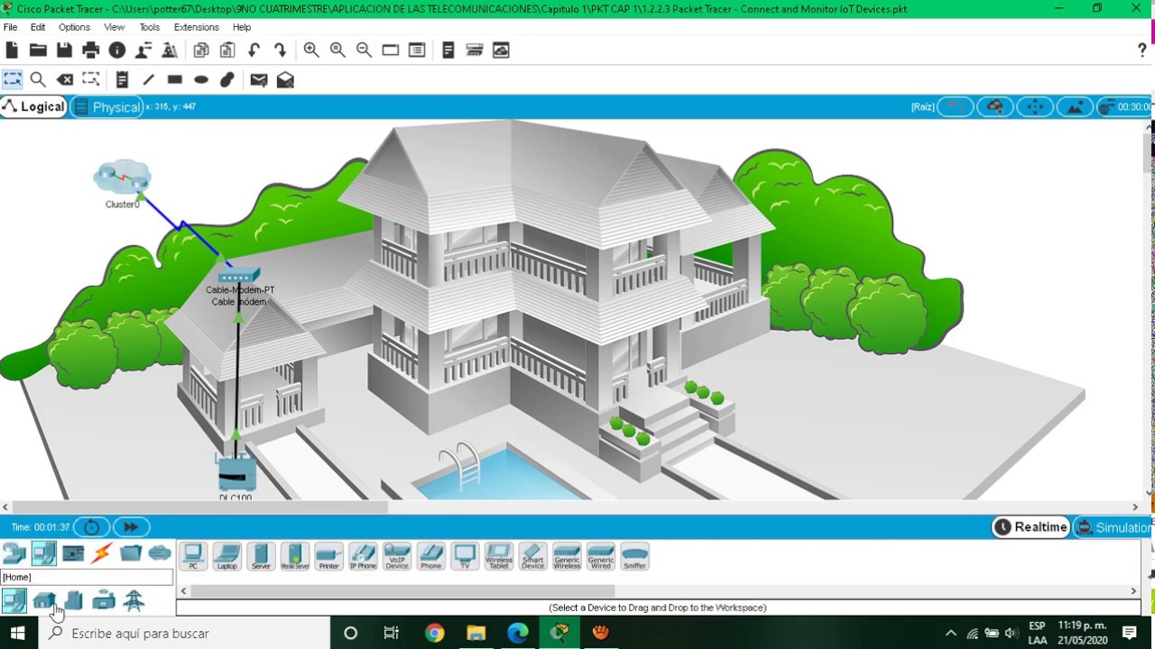Pick the Inspect magnifier tool
This screenshot has height=649, width=1155.
point(38,80)
